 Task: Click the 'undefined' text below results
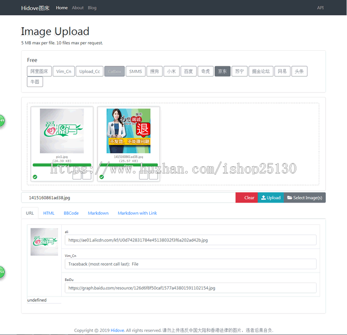click(37, 300)
